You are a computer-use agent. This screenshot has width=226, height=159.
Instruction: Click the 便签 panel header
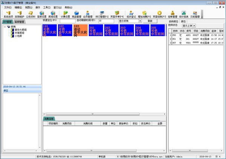(22, 91)
